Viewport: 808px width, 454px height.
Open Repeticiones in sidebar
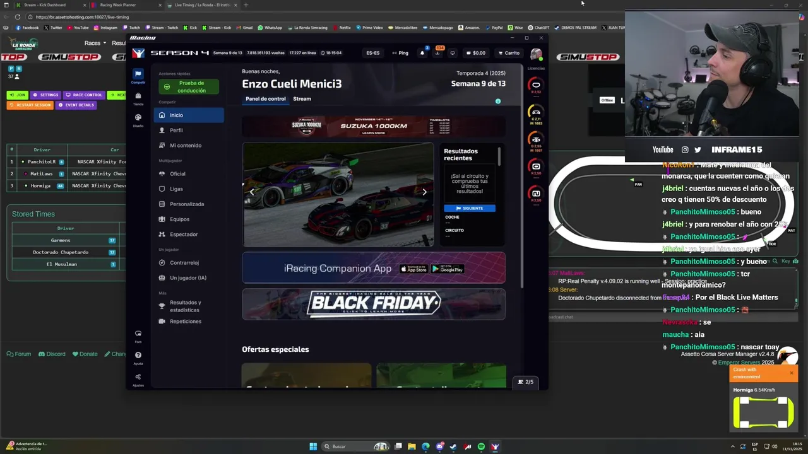point(189,322)
